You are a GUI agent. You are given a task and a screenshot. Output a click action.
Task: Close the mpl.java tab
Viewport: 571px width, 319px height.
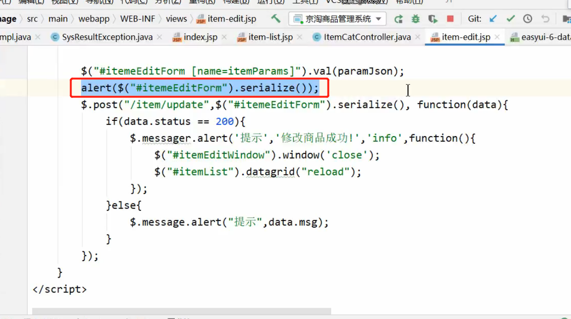(37, 37)
